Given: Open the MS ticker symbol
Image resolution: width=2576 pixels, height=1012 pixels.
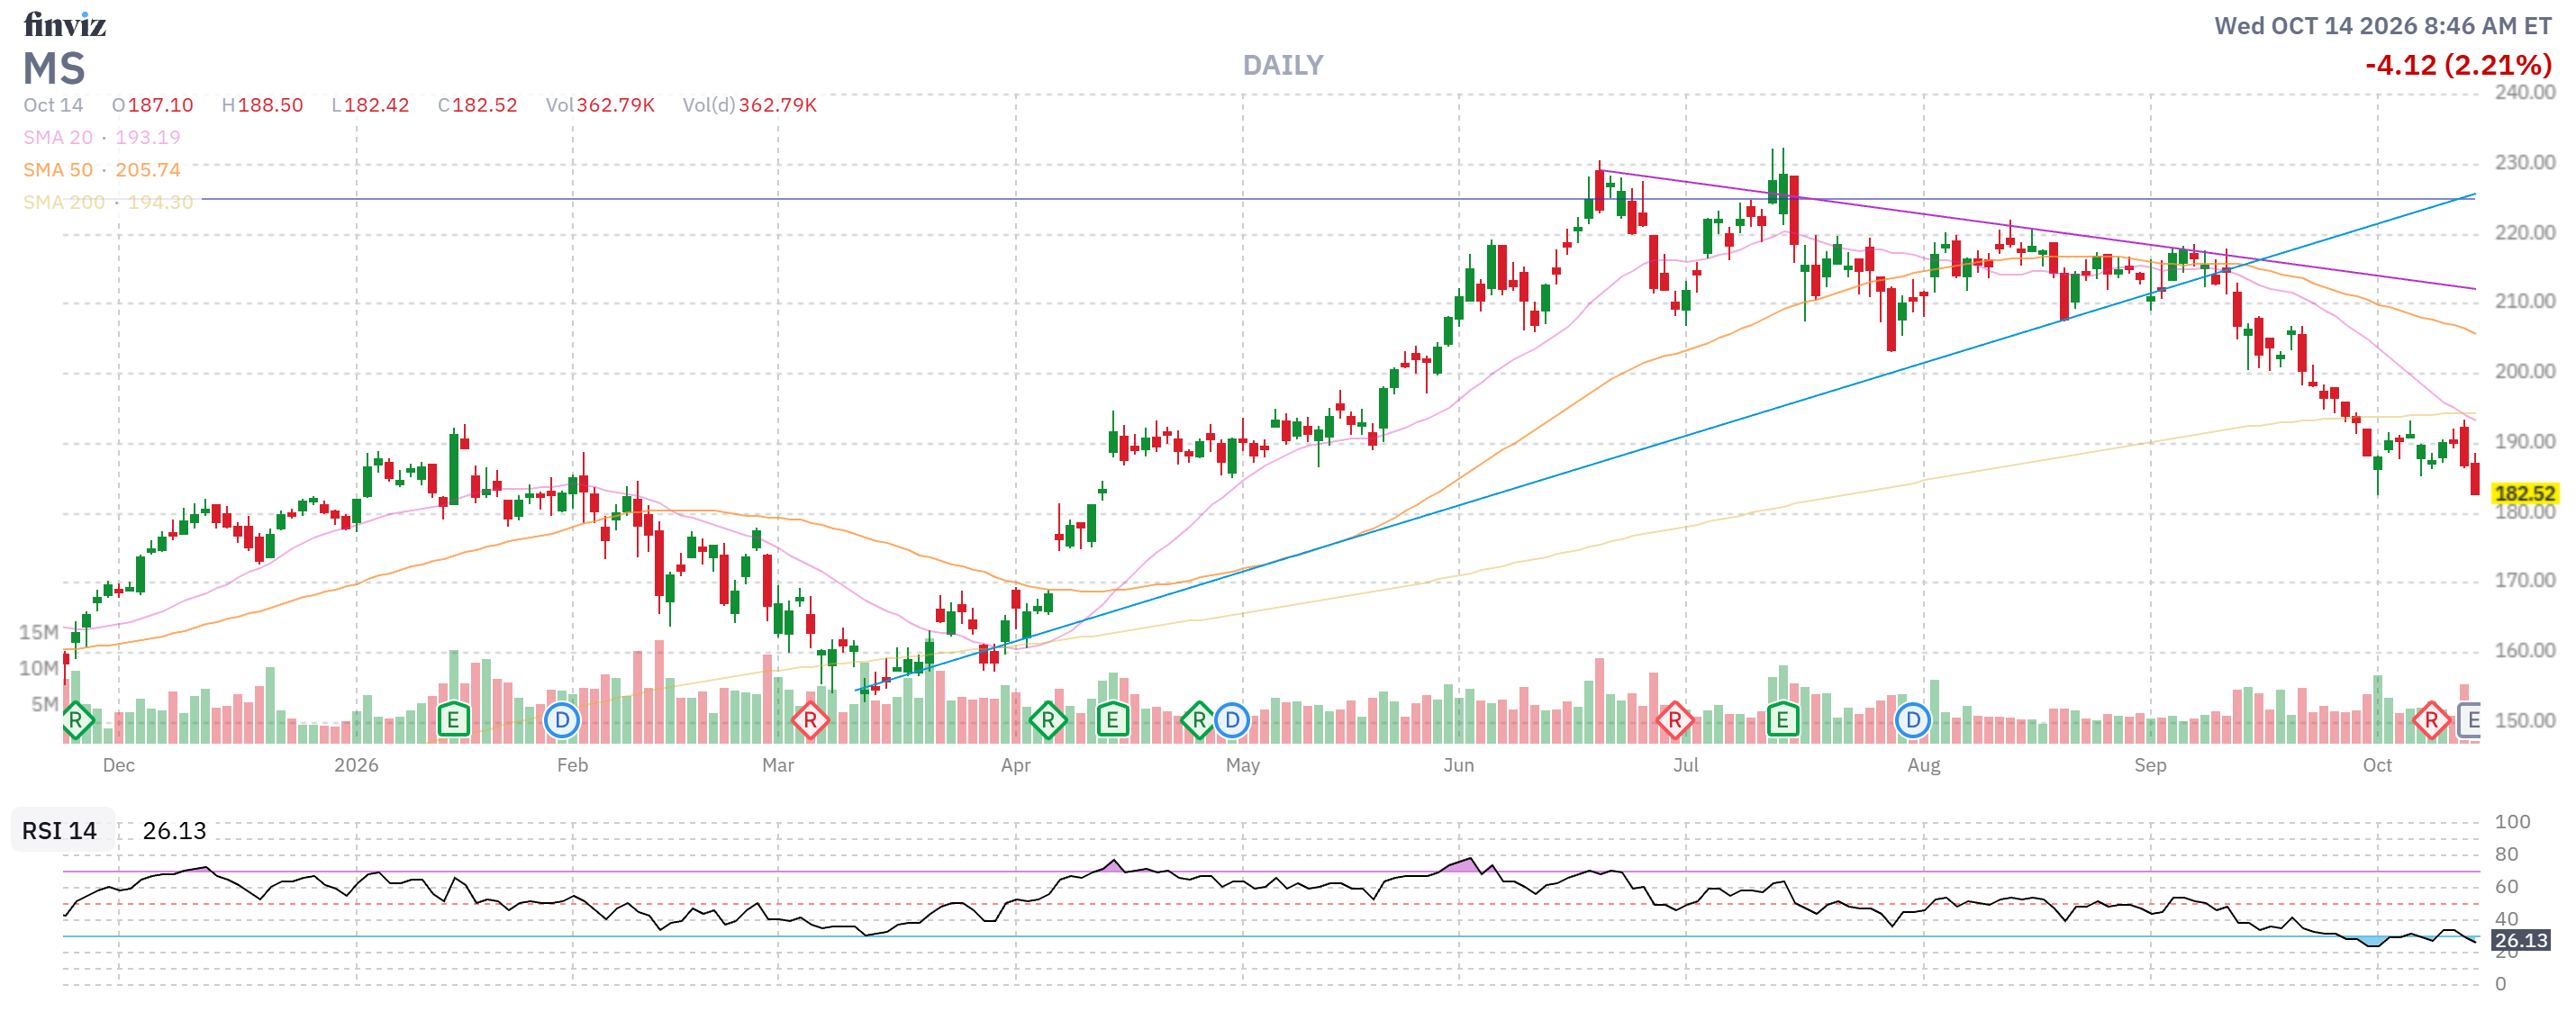Looking at the screenshot, I should 54,68.
